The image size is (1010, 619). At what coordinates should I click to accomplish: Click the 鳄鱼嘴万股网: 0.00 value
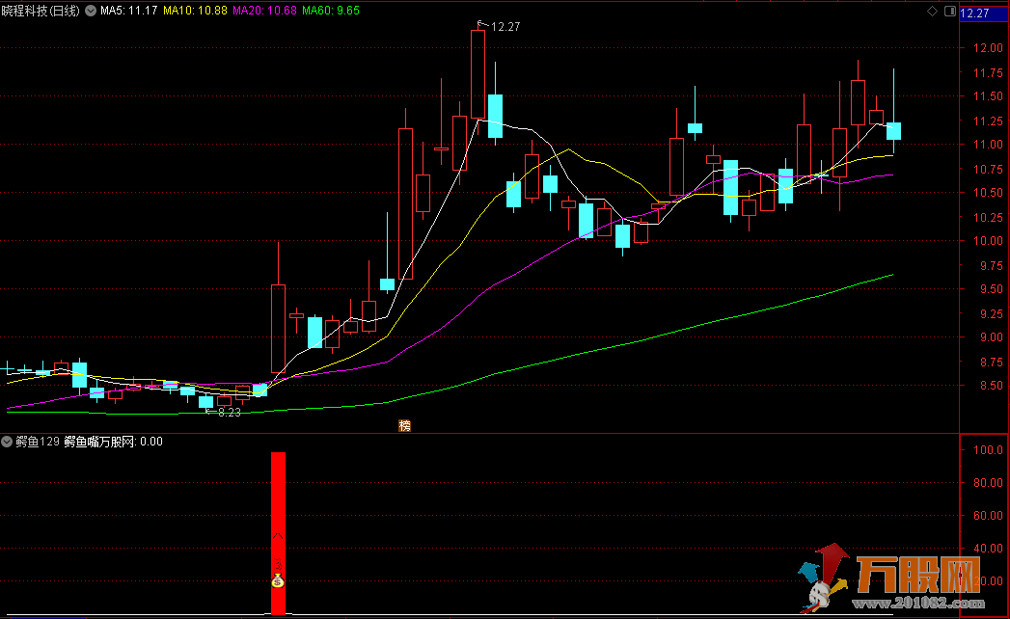pos(114,442)
